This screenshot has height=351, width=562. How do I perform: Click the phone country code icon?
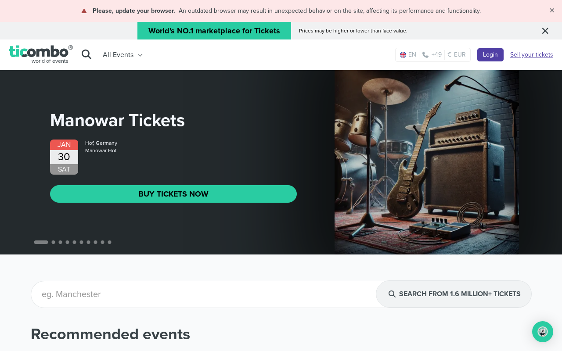pyautogui.click(x=425, y=55)
